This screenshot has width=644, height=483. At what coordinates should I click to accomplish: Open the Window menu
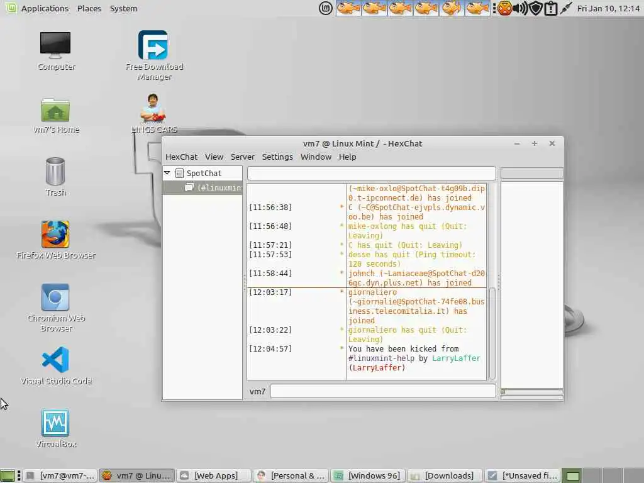pyautogui.click(x=316, y=157)
